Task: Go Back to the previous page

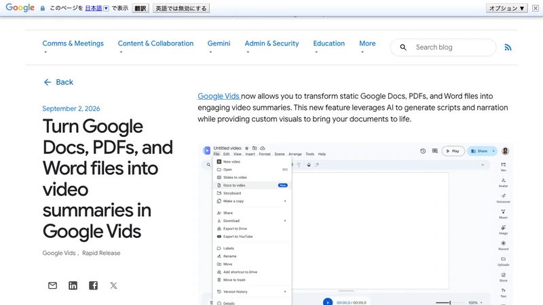Action: [58, 82]
